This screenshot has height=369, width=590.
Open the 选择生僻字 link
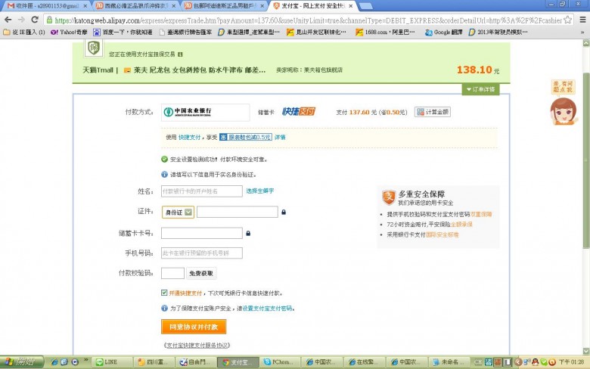tap(259, 191)
